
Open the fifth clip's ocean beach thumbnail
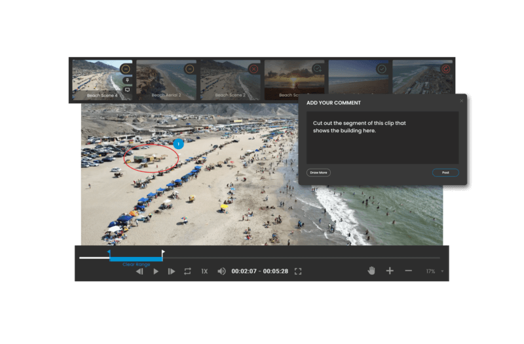pos(358,77)
